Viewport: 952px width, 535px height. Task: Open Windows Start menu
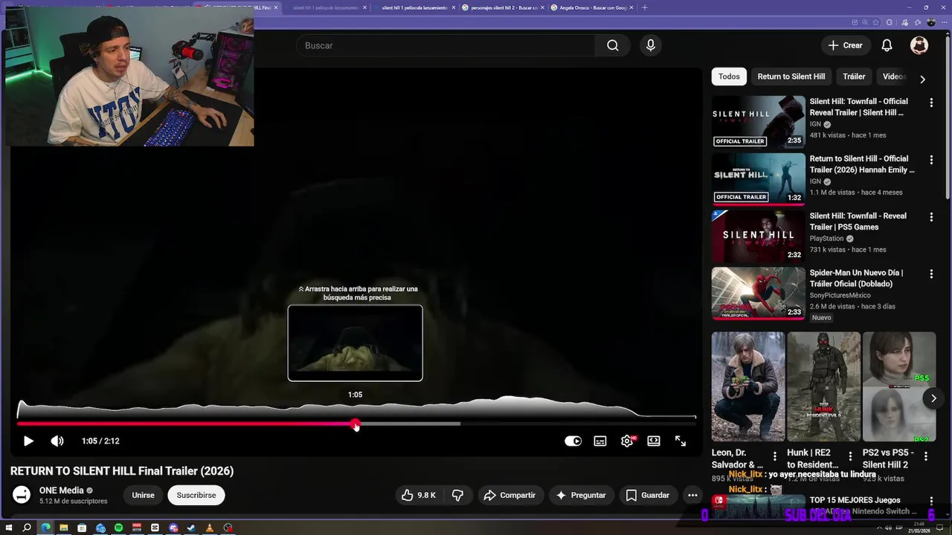pyautogui.click(x=9, y=528)
